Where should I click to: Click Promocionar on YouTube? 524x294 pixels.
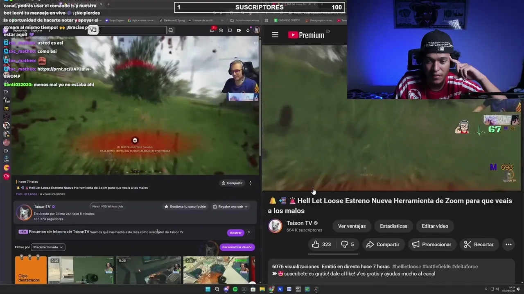(x=431, y=245)
